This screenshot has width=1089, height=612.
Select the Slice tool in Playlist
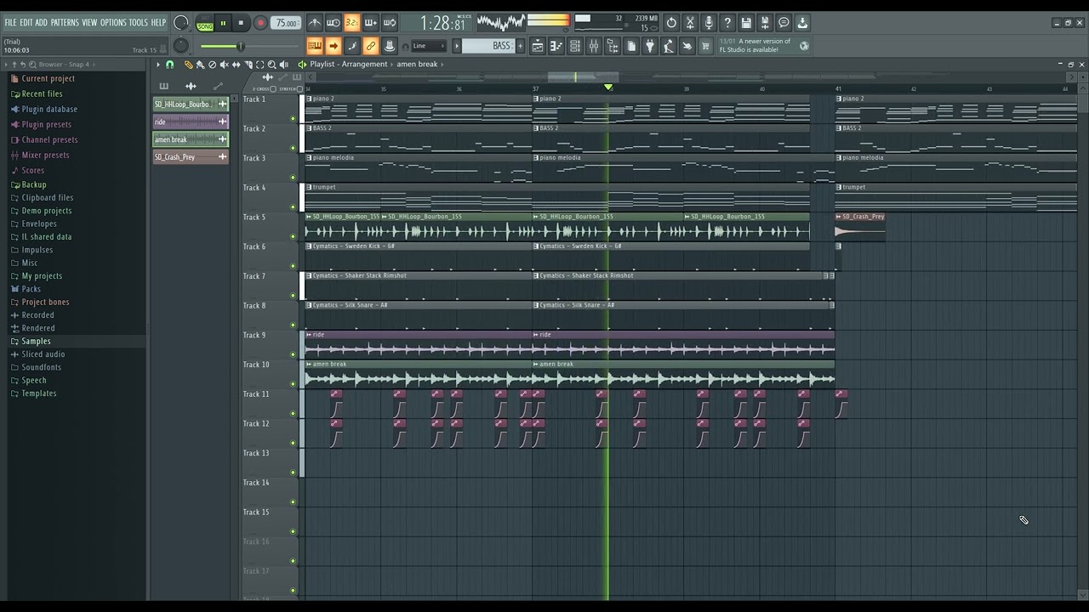(x=248, y=65)
